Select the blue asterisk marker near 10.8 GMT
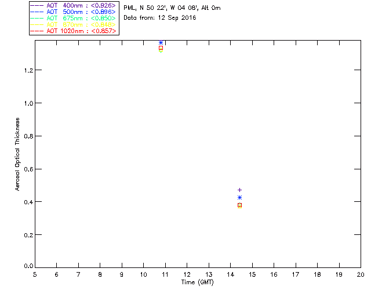371x297 pixels. point(161,42)
